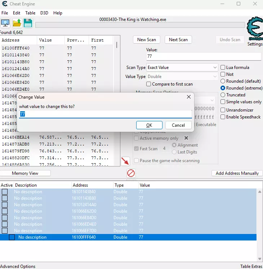Click the First column header in found list

point(101,40)
